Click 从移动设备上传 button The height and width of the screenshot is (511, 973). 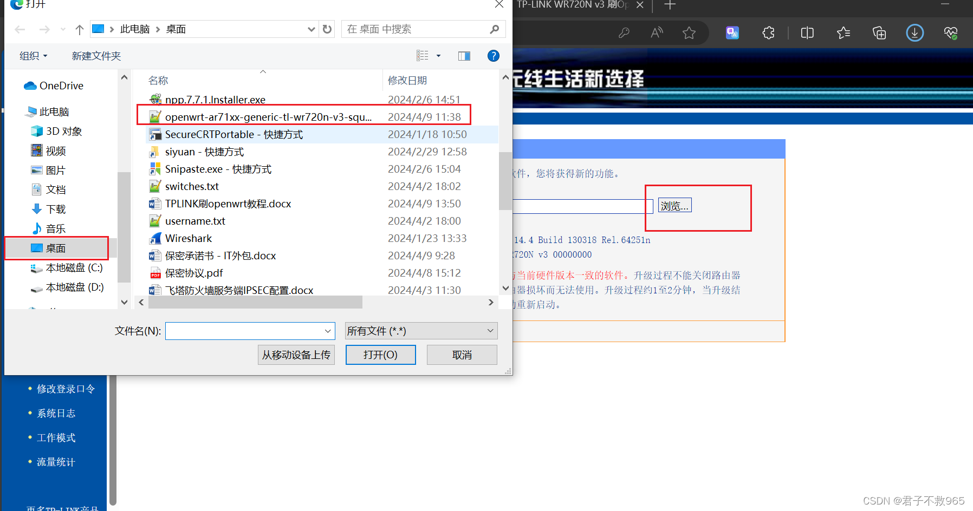coord(296,355)
